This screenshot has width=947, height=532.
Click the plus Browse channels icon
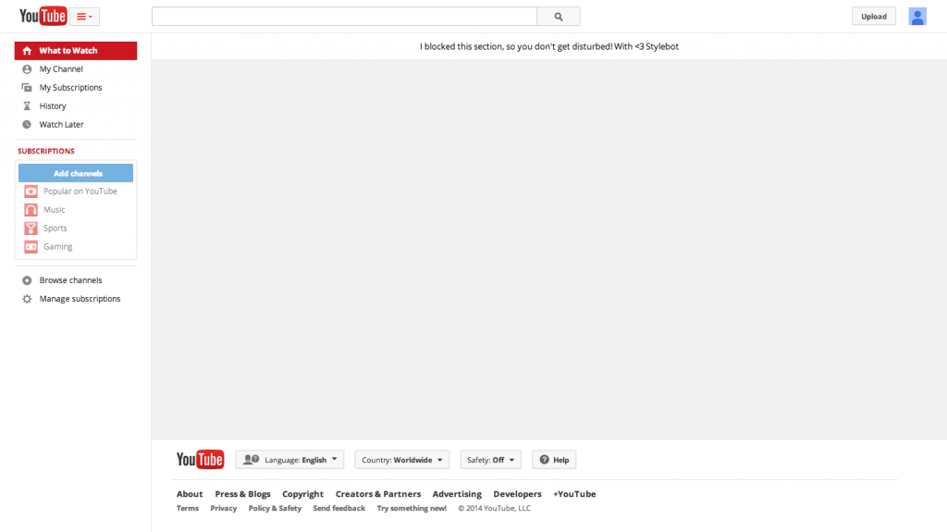click(27, 280)
